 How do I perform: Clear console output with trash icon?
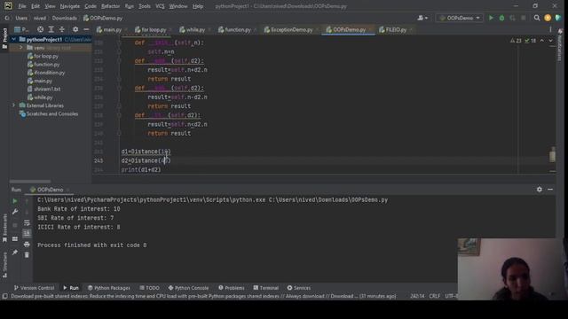(x=27, y=255)
